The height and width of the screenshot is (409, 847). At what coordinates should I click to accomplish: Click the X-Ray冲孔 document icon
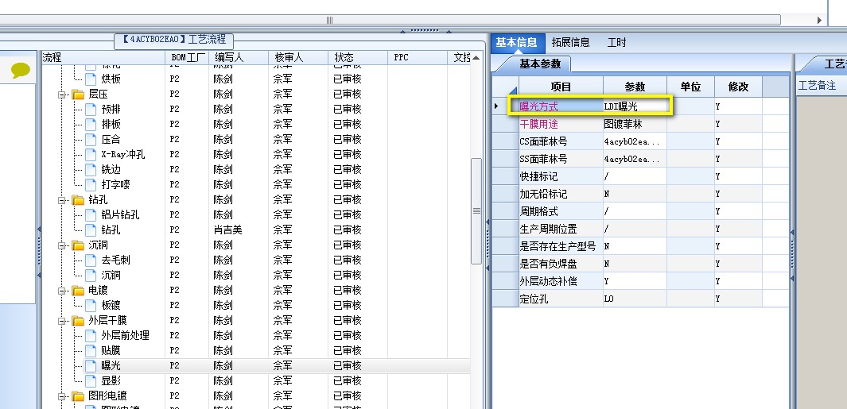[x=91, y=154]
